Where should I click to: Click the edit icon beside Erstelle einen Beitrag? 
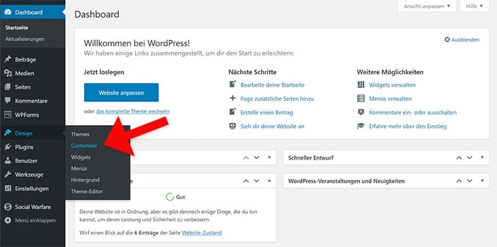pyautogui.click(x=233, y=112)
